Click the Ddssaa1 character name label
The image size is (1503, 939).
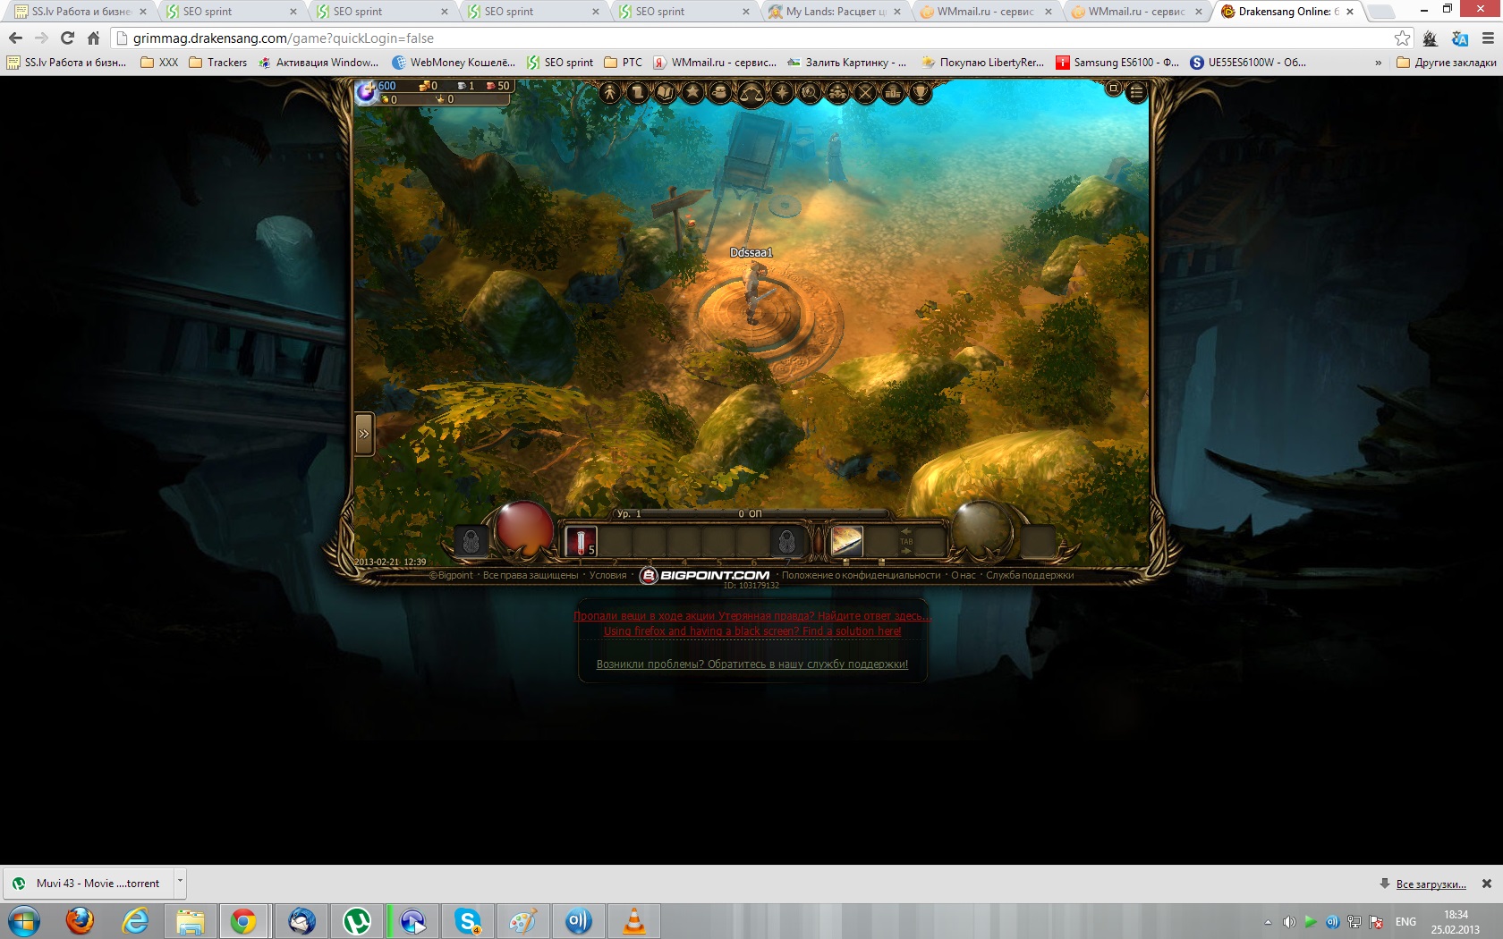pyautogui.click(x=751, y=253)
